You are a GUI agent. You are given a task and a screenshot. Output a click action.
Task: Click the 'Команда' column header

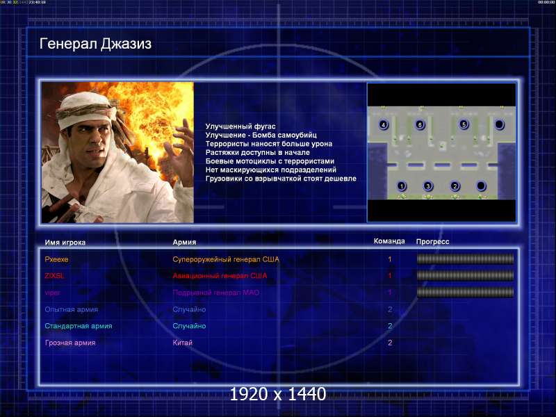click(389, 241)
